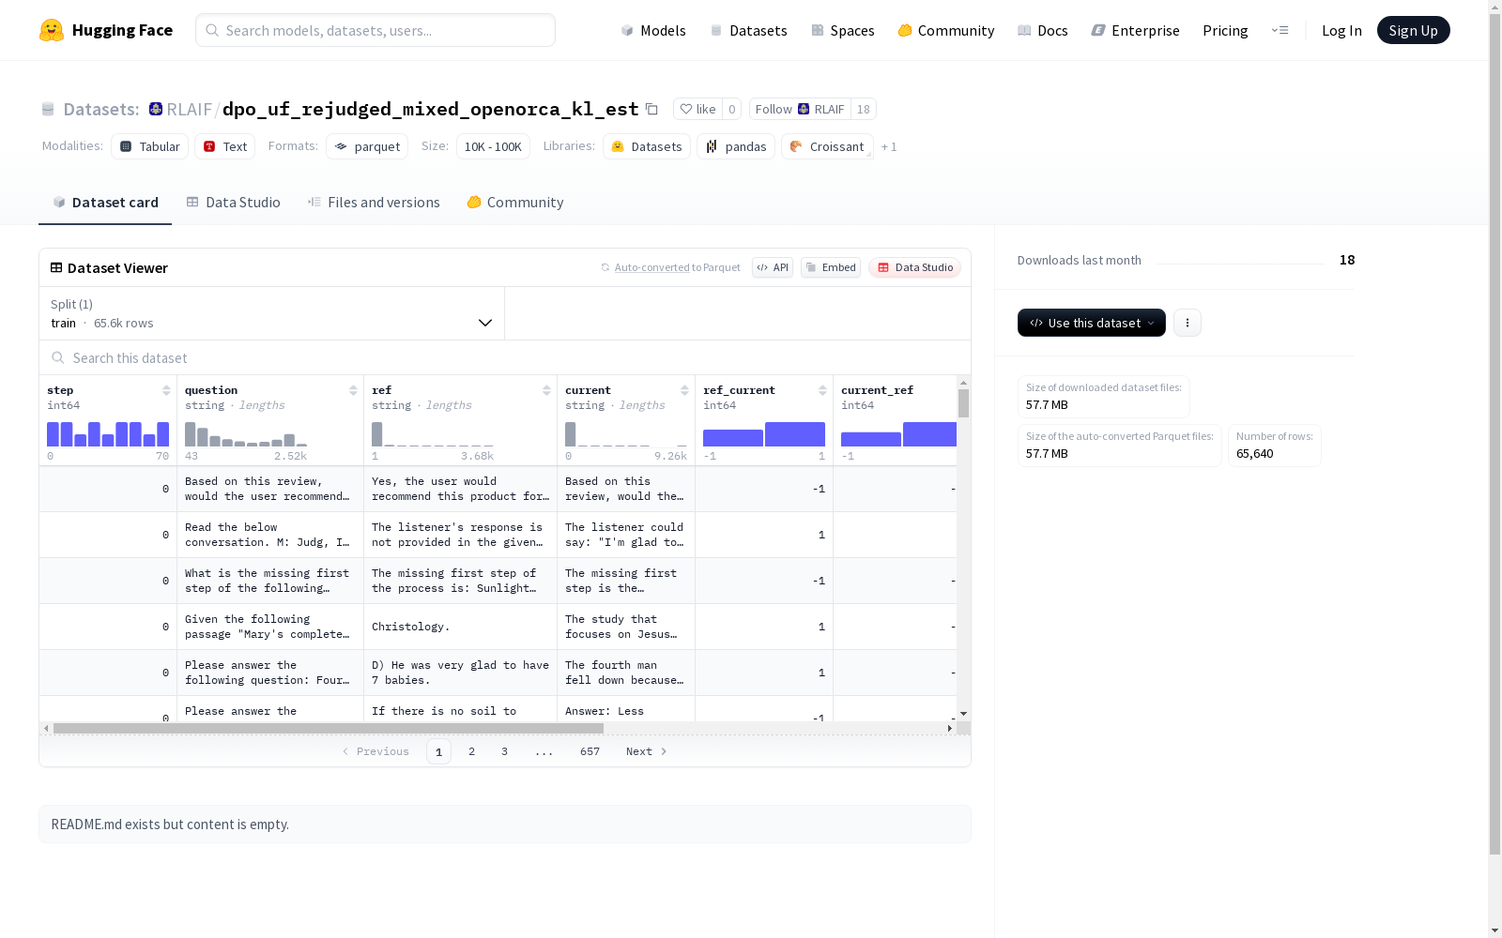Screen dimensions: 1502x938
Task: Expand the Split train dropdown
Action: [x=271, y=313]
